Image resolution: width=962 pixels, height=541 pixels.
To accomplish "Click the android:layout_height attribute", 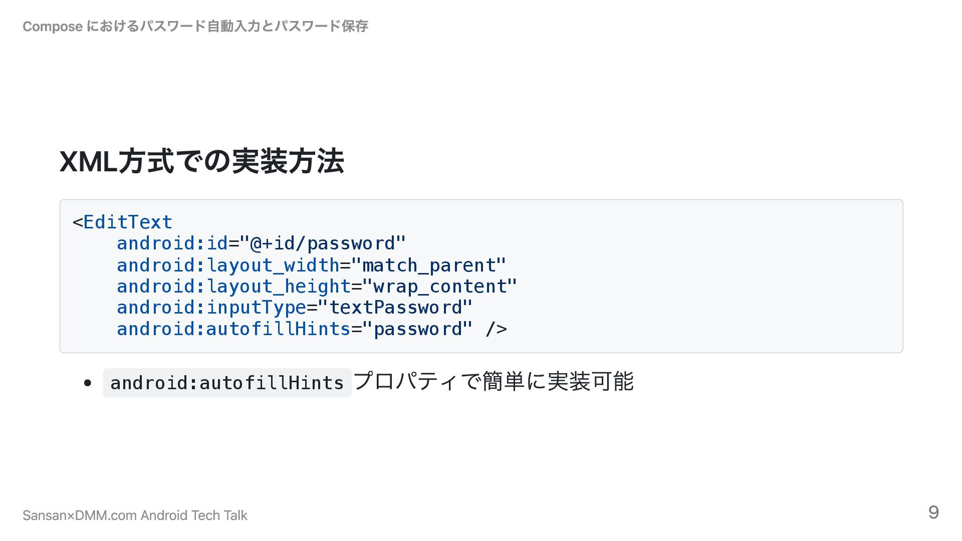I will coord(233,287).
